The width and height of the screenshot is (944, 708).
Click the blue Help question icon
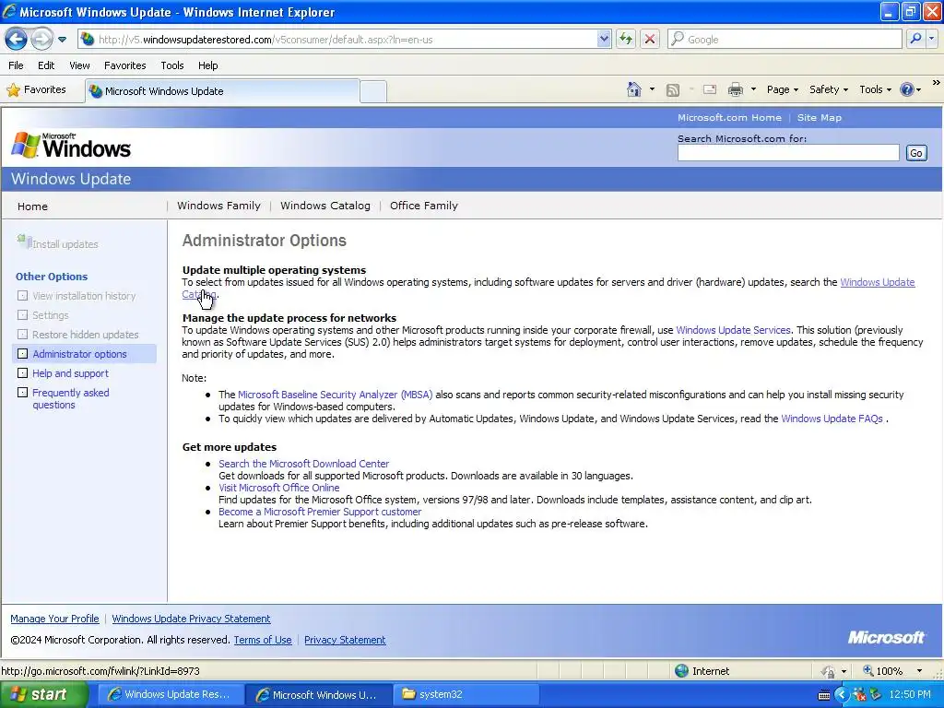point(907,89)
